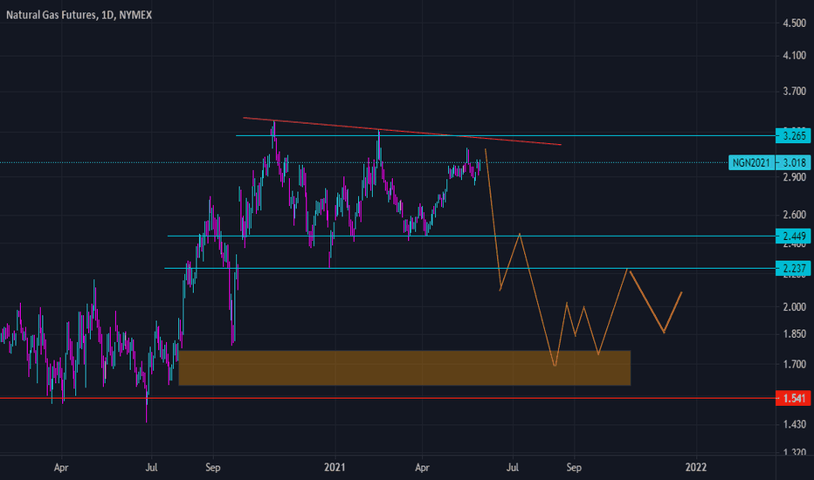The width and height of the screenshot is (814, 480).
Task: Click the 1.430 price axis value
Action: click(794, 424)
